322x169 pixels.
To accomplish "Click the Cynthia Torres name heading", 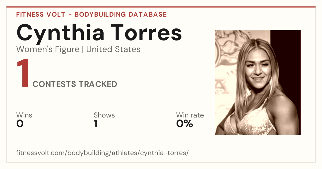I will pos(99,33).
